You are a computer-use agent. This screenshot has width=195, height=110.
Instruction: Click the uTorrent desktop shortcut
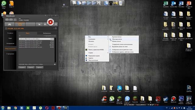click(x=112, y=99)
